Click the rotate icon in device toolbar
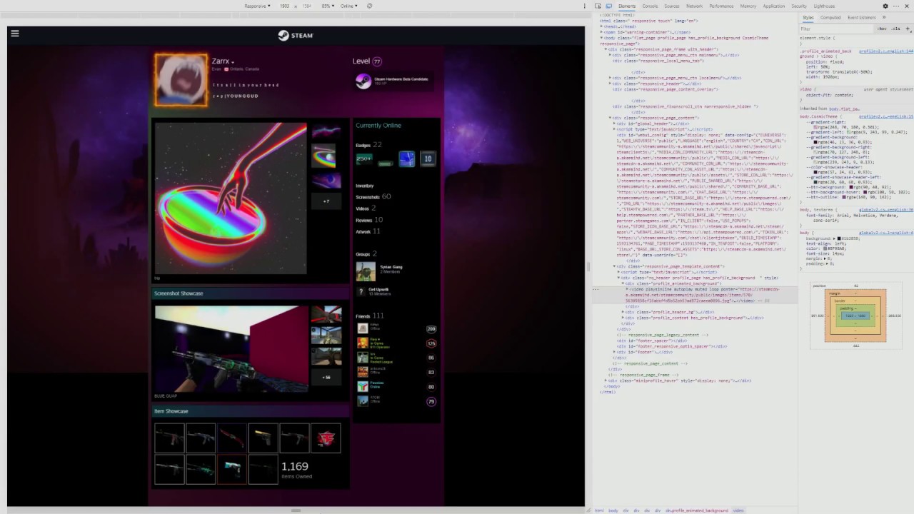This screenshot has width=914, height=514. tap(369, 6)
